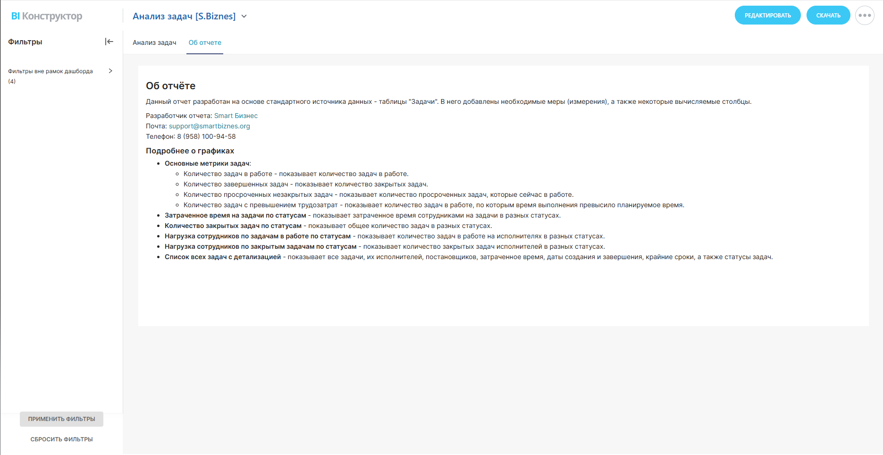Select the Об отчете tab
The width and height of the screenshot is (883, 455).
click(x=205, y=42)
